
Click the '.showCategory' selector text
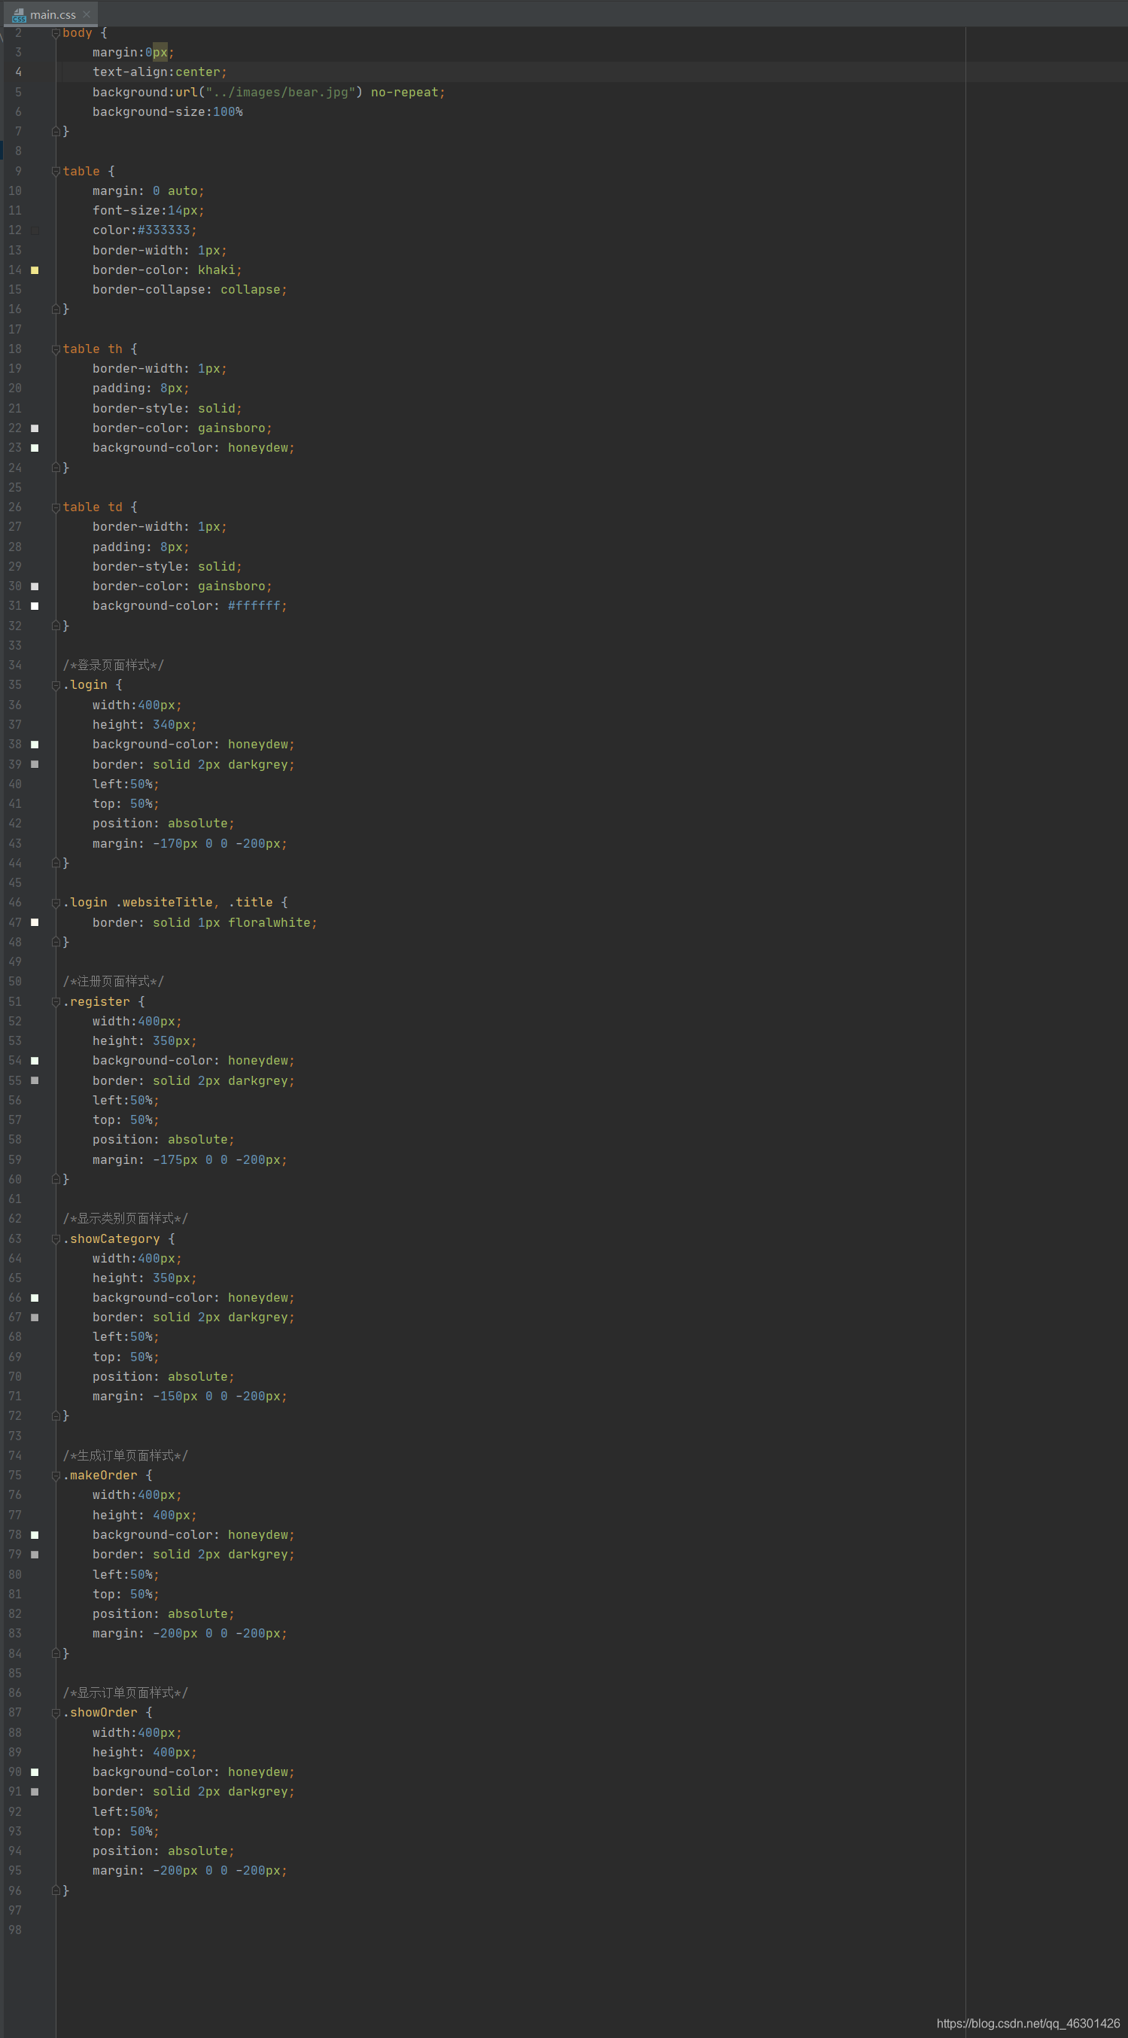(111, 1239)
